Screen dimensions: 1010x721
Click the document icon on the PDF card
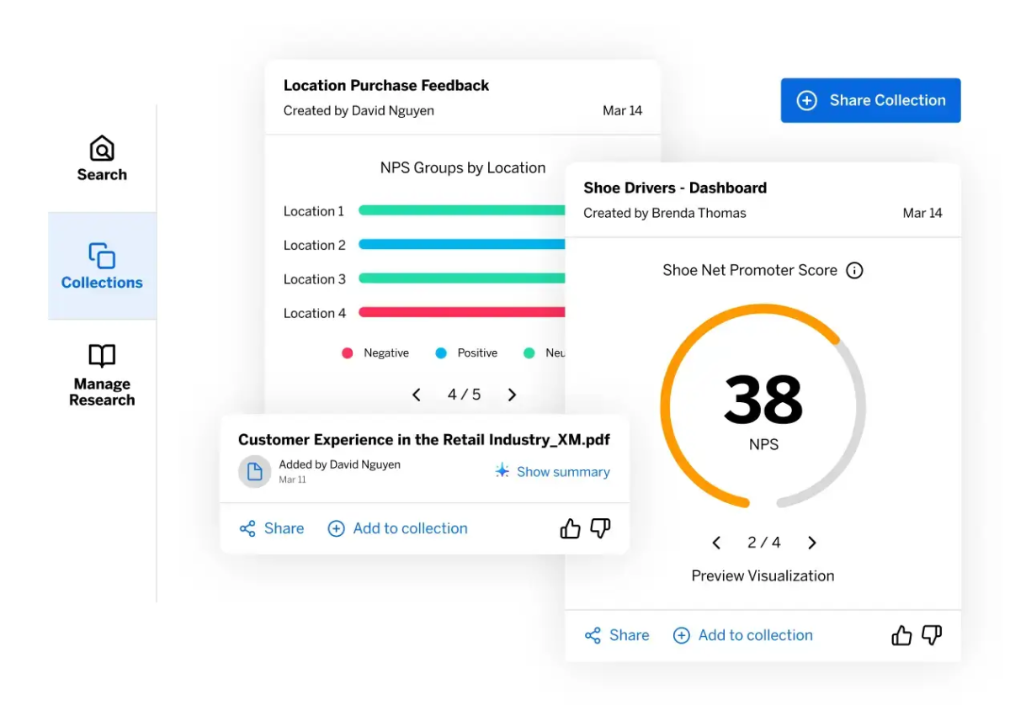coord(254,471)
